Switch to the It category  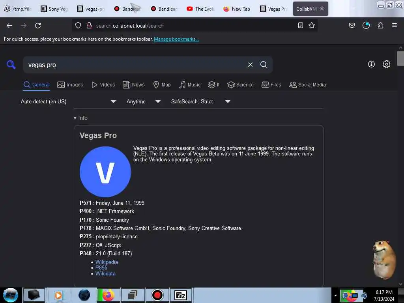[214, 84]
